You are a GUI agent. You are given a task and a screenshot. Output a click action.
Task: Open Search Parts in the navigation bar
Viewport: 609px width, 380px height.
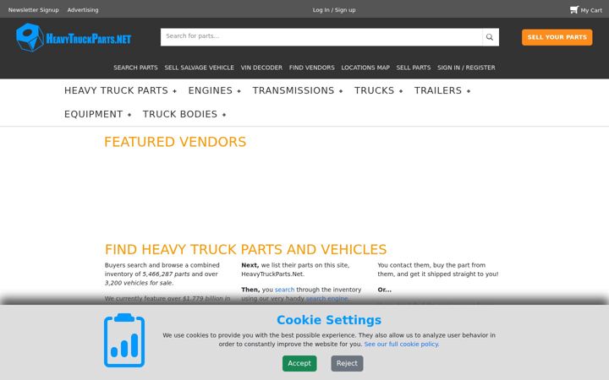coord(135,68)
